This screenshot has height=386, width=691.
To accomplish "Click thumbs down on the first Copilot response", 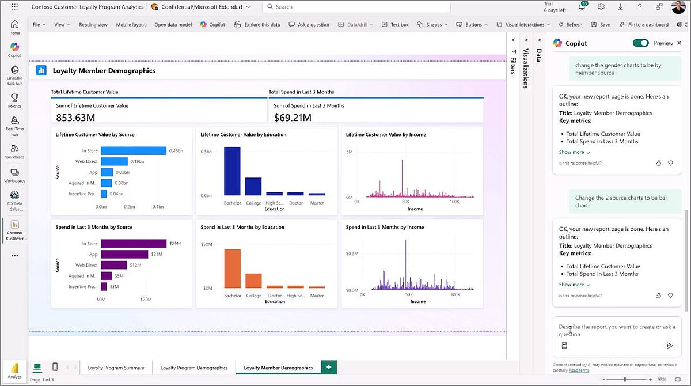I will tap(670, 163).
